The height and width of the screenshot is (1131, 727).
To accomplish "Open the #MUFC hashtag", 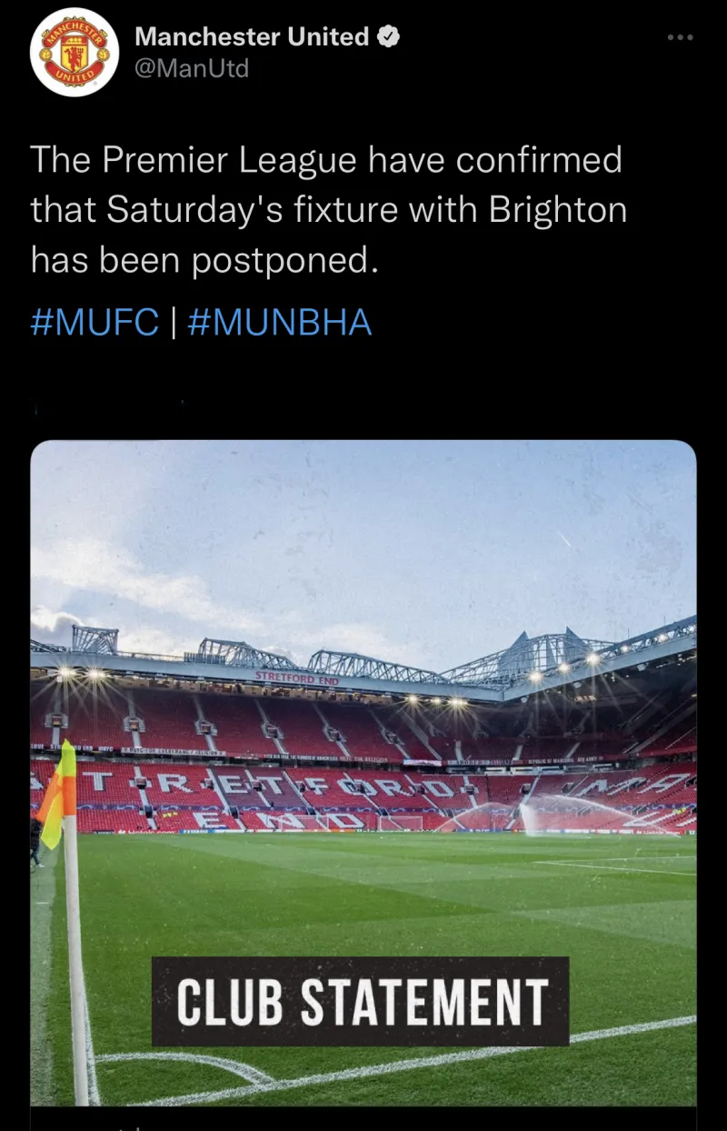I will pyautogui.click(x=95, y=323).
